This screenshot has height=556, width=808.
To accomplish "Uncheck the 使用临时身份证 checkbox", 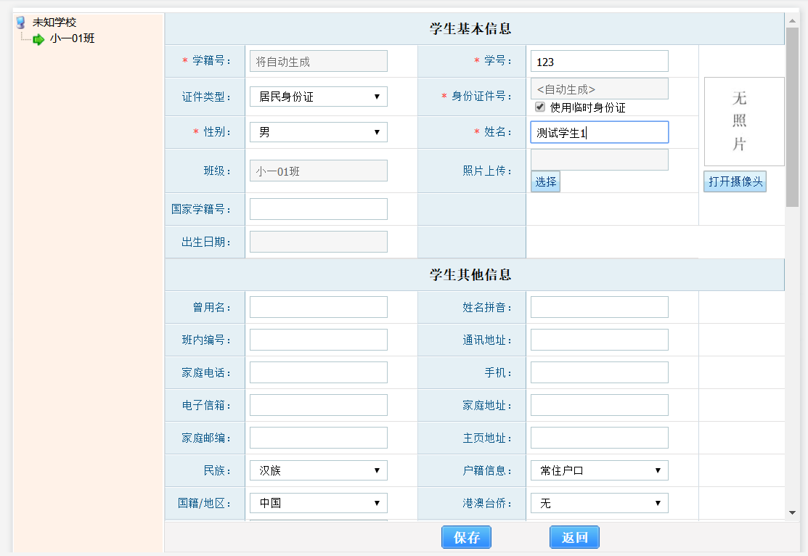I will 540,107.
